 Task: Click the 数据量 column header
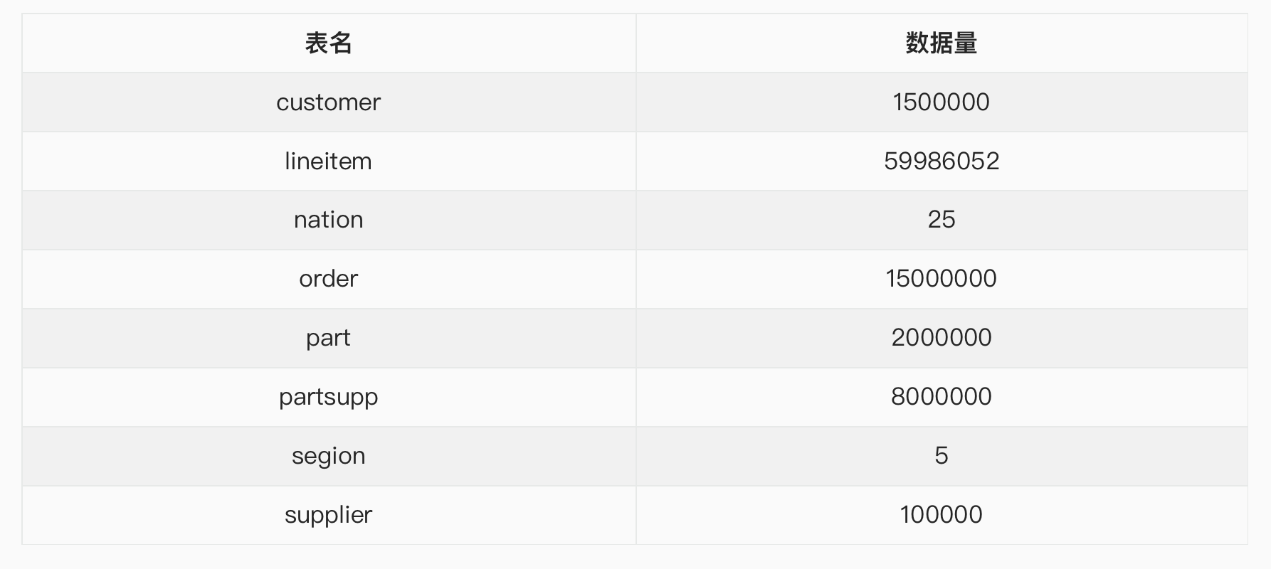(941, 43)
